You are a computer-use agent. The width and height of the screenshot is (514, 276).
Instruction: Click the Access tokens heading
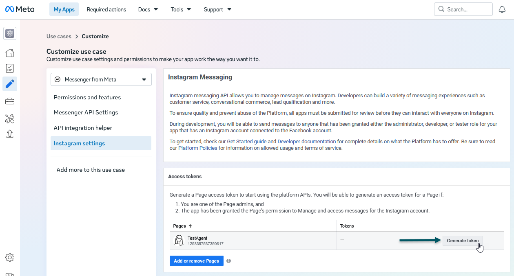[x=185, y=177]
